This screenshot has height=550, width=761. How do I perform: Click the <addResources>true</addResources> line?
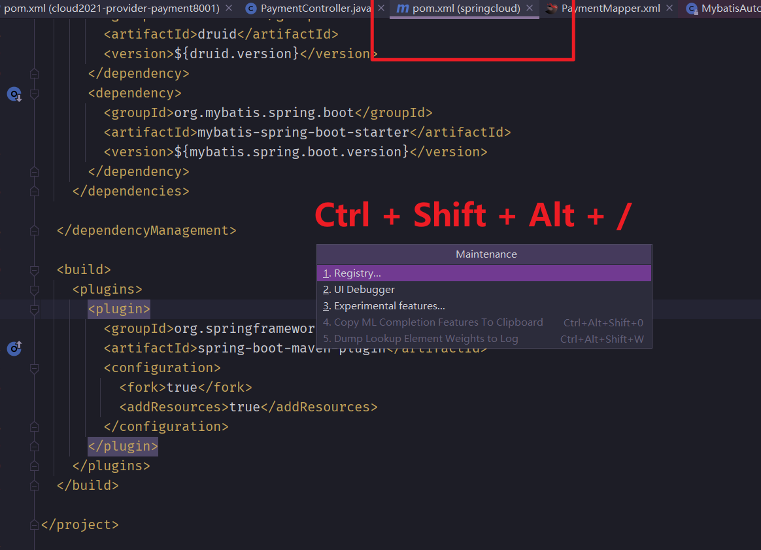248,407
